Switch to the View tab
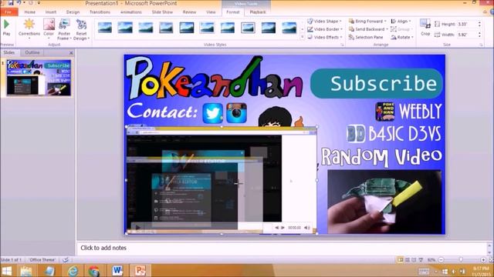 [x=211, y=12]
